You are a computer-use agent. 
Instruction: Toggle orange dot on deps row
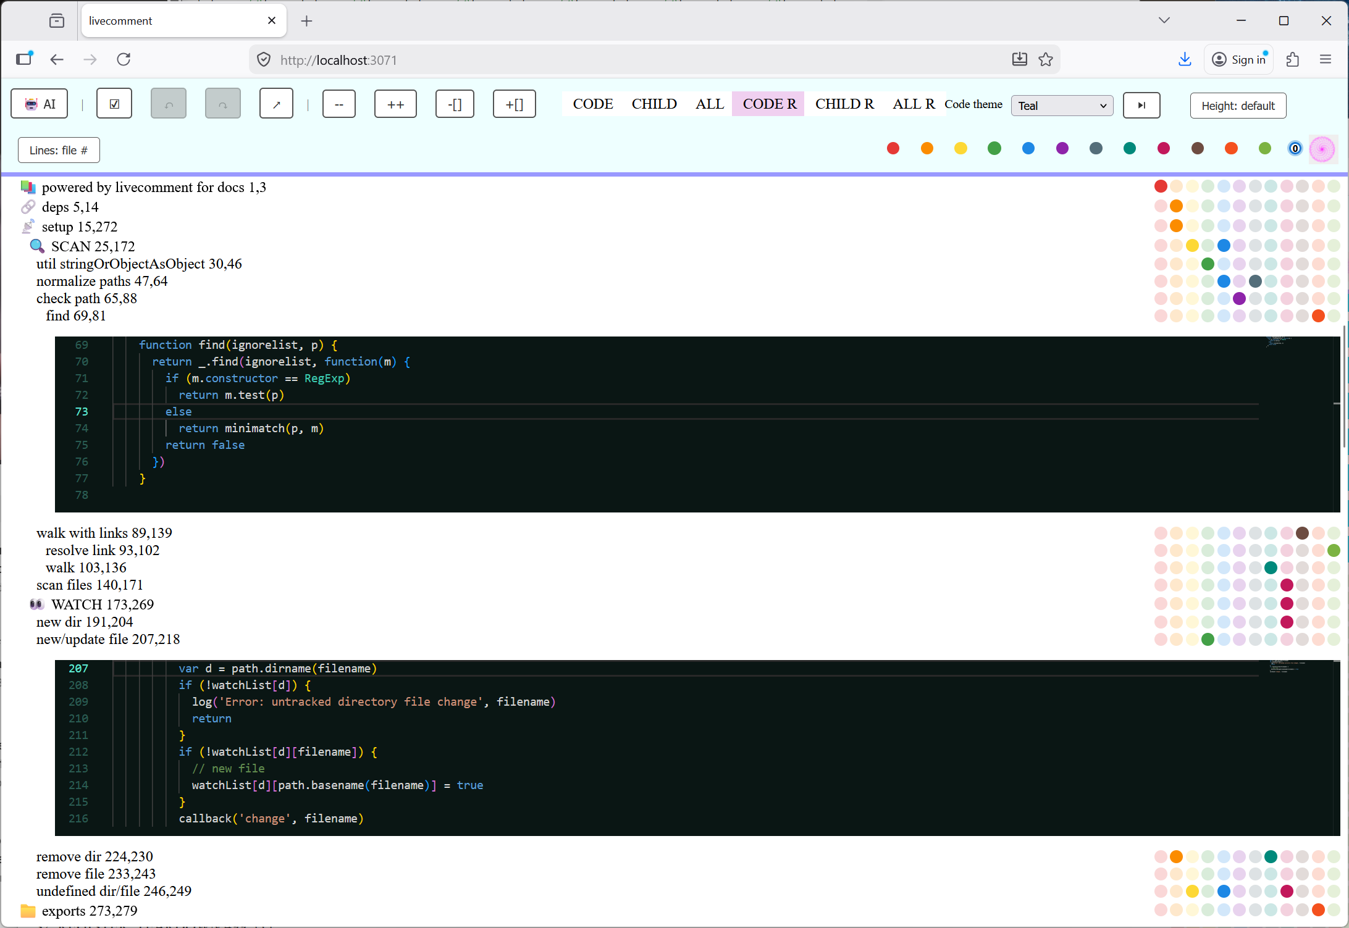pos(1176,206)
